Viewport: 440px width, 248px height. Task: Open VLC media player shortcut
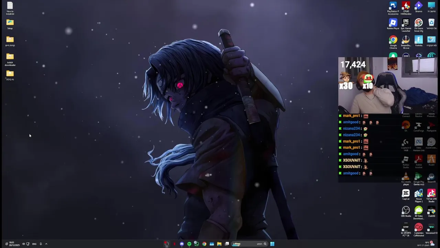click(x=406, y=179)
